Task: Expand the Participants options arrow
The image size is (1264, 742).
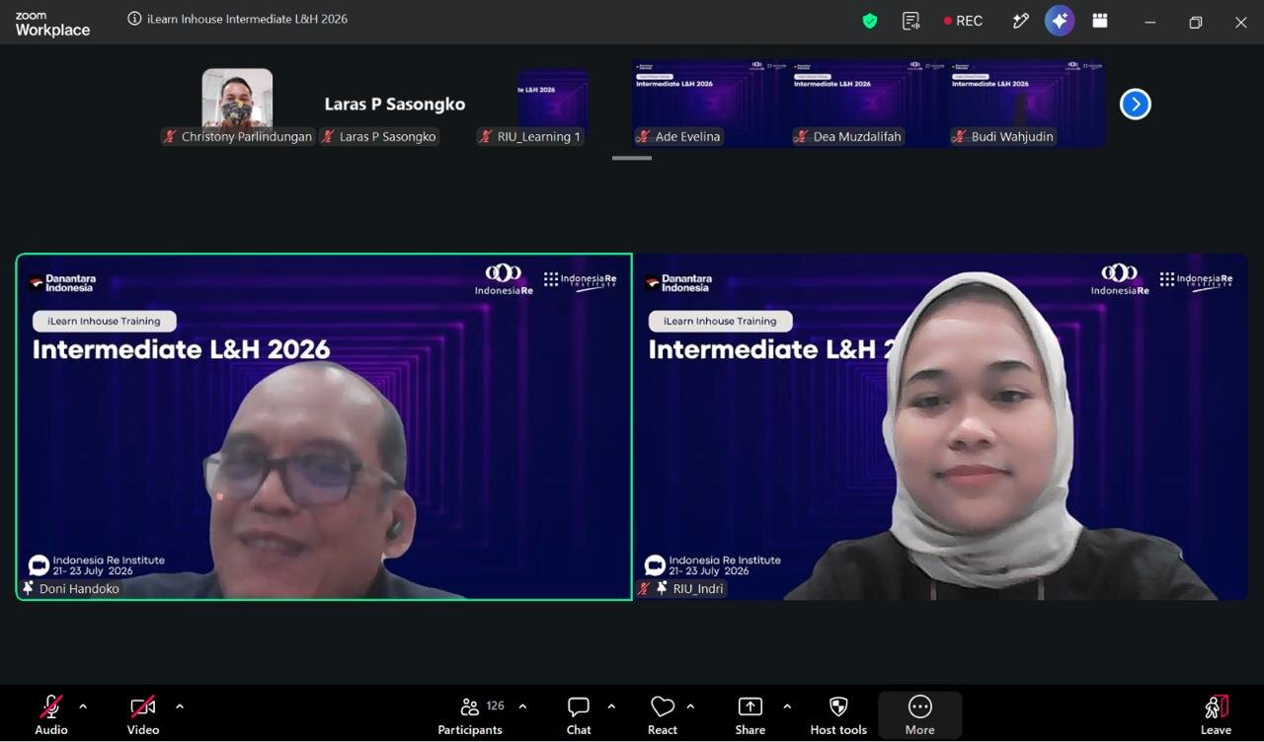Action: tap(522, 706)
